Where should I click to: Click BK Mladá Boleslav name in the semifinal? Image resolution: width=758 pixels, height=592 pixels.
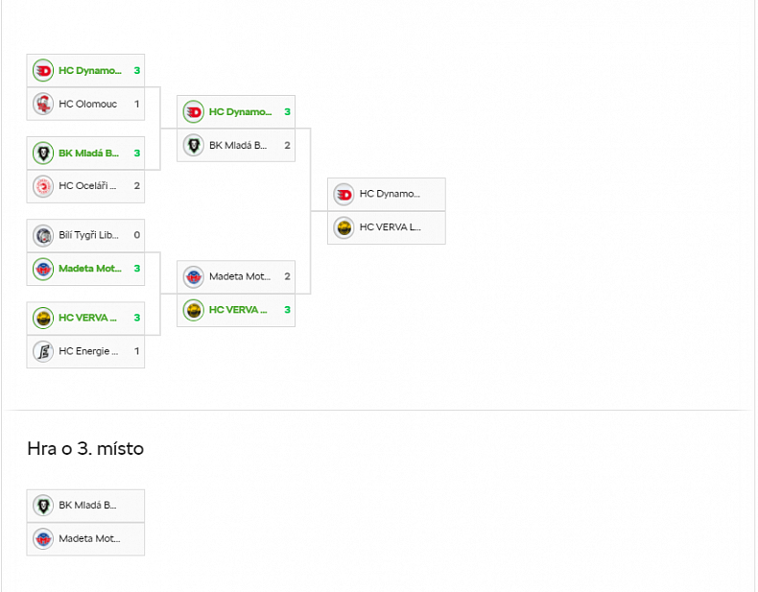click(238, 146)
